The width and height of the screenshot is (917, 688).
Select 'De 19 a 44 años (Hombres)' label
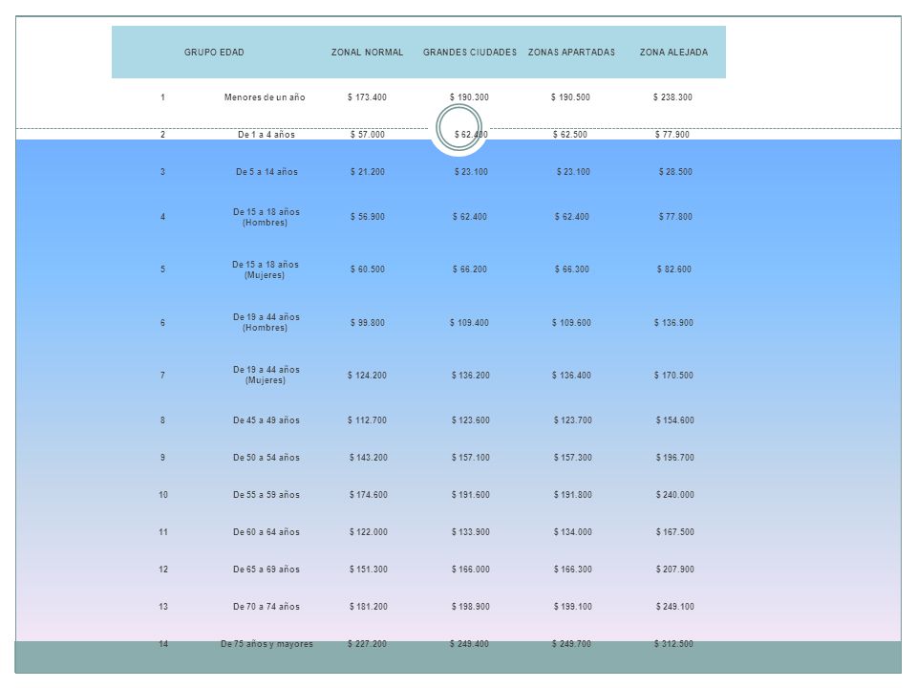(267, 322)
